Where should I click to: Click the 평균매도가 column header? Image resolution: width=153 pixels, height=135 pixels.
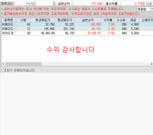(64, 20)
